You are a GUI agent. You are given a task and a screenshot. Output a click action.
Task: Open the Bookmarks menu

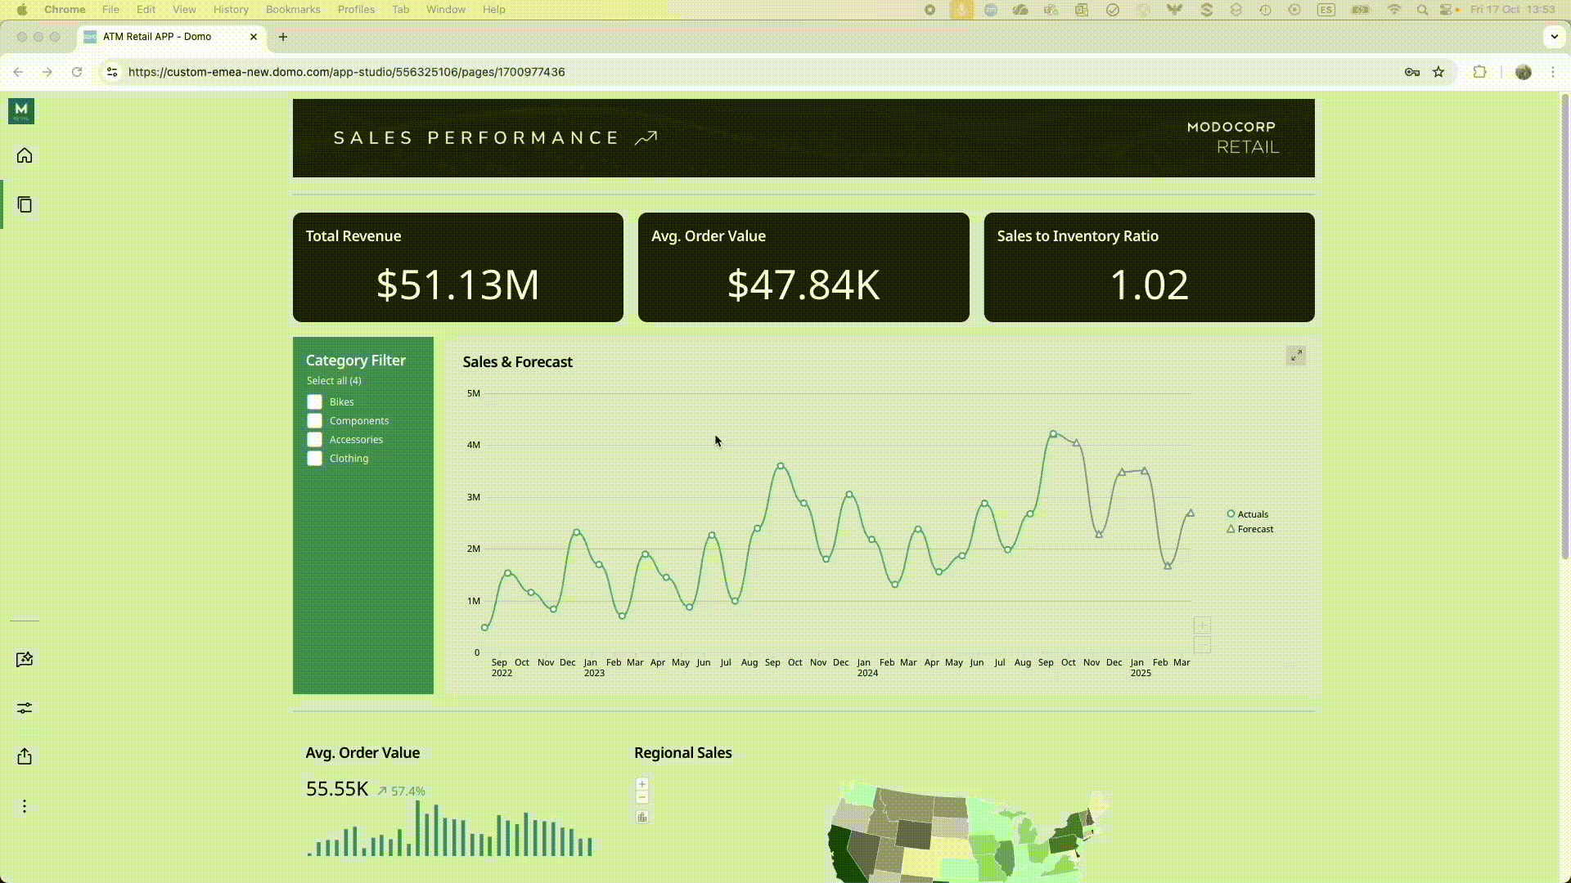(x=293, y=10)
